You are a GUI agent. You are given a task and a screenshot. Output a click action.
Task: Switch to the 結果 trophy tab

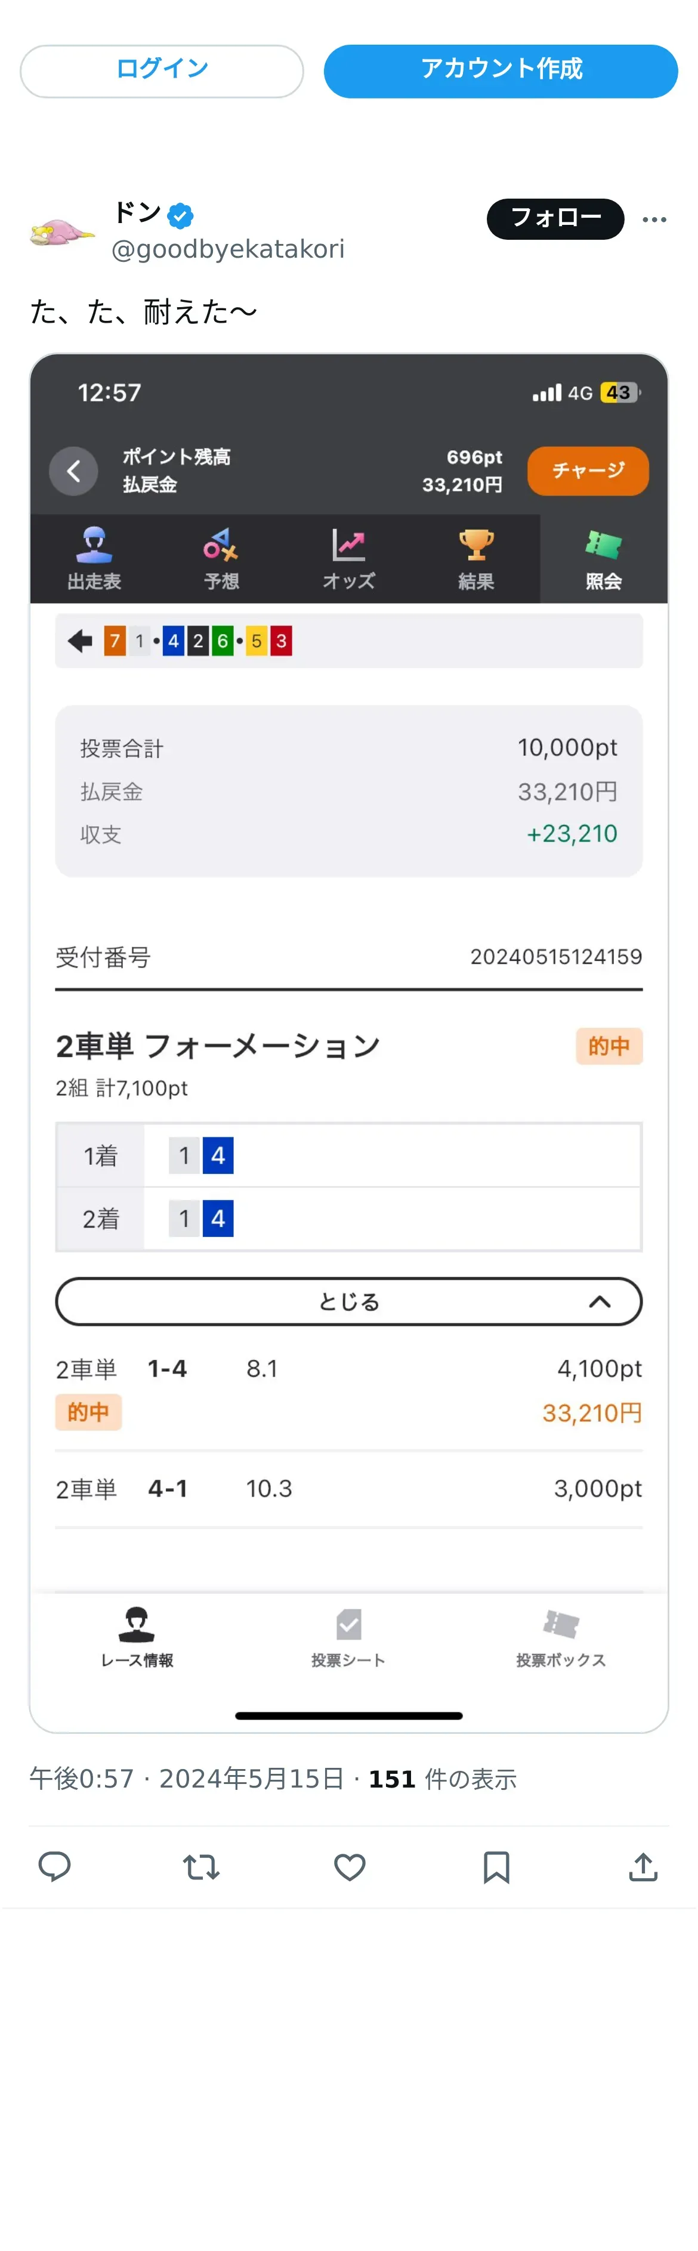pyautogui.click(x=476, y=558)
